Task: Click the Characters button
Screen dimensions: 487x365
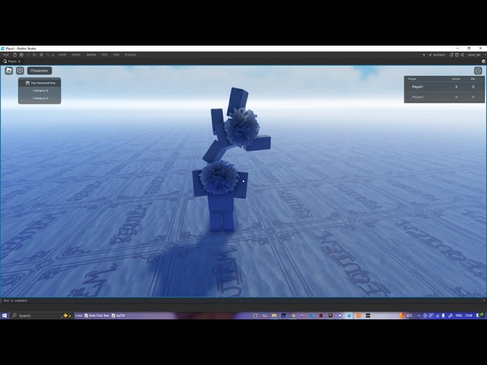Action: pos(40,71)
